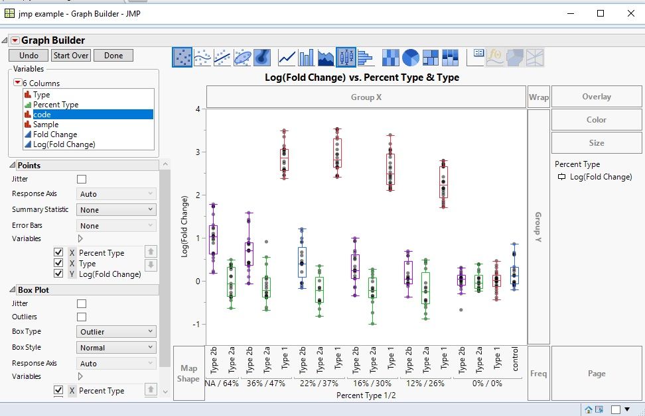Viewport: 645px width, 416px height.
Task: Enable Jitter in Box Plot section
Action: (82, 303)
